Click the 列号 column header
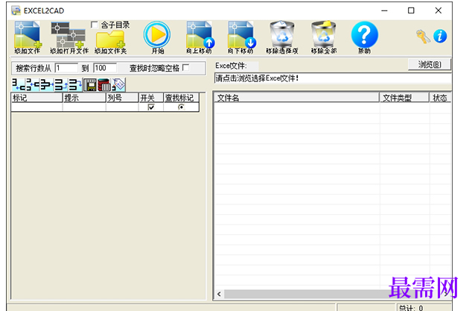The image size is (472, 311). [122, 98]
